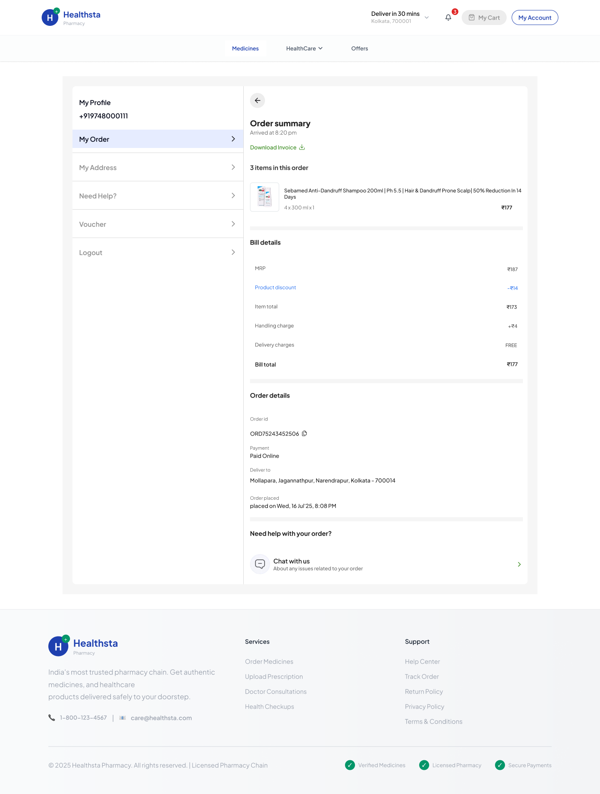The width and height of the screenshot is (600, 794).
Task: Click the Verified Medicines checkmark badge
Action: tap(350, 765)
